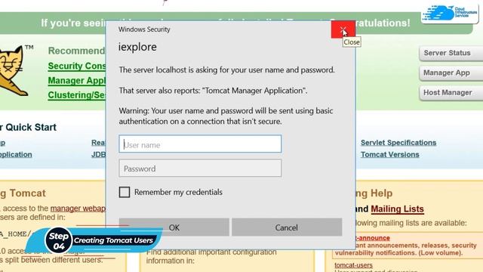Image resolution: width=483 pixels, height=272 pixels.
Task: Follow the manager webapp link
Action: point(78,209)
